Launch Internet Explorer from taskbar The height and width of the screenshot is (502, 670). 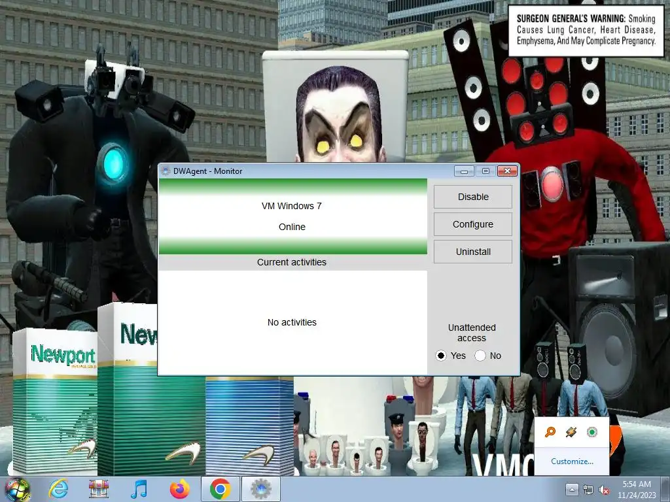click(x=58, y=489)
